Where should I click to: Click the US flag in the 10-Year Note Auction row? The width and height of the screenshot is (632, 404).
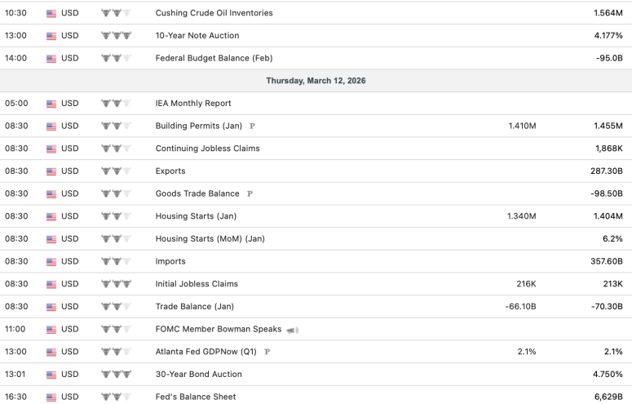click(51, 36)
